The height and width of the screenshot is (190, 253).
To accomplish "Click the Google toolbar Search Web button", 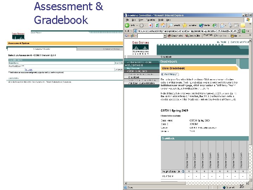I will [175, 36].
